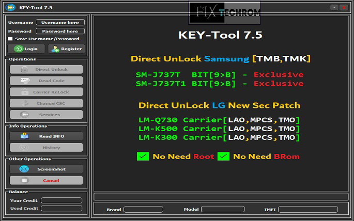This screenshot has width=354, height=221.
Task: Click the 'KEY-Tool 7.5' heading in log
Action: (x=220, y=35)
